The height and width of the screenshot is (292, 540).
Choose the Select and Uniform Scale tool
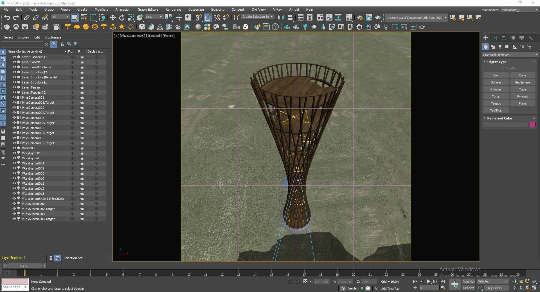tap(131, 18)
